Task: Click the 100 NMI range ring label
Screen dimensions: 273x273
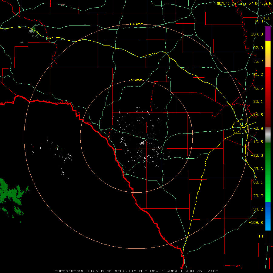Action: [x=136, y=24]
